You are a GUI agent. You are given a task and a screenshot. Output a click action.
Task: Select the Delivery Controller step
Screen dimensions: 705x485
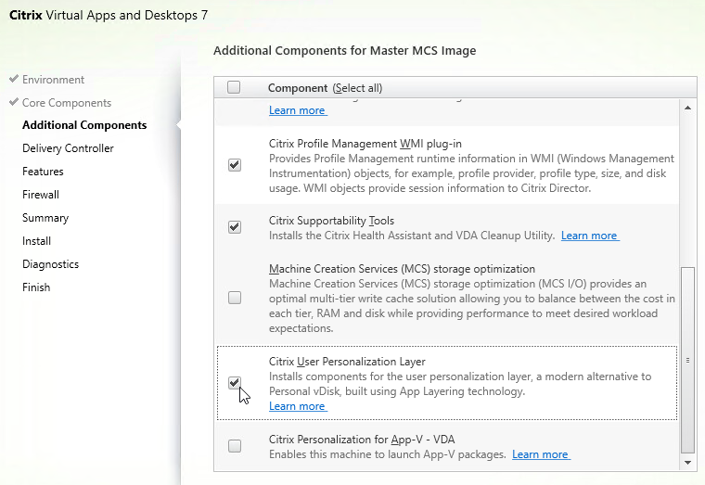pyautogui.click(x=68, y=148)
